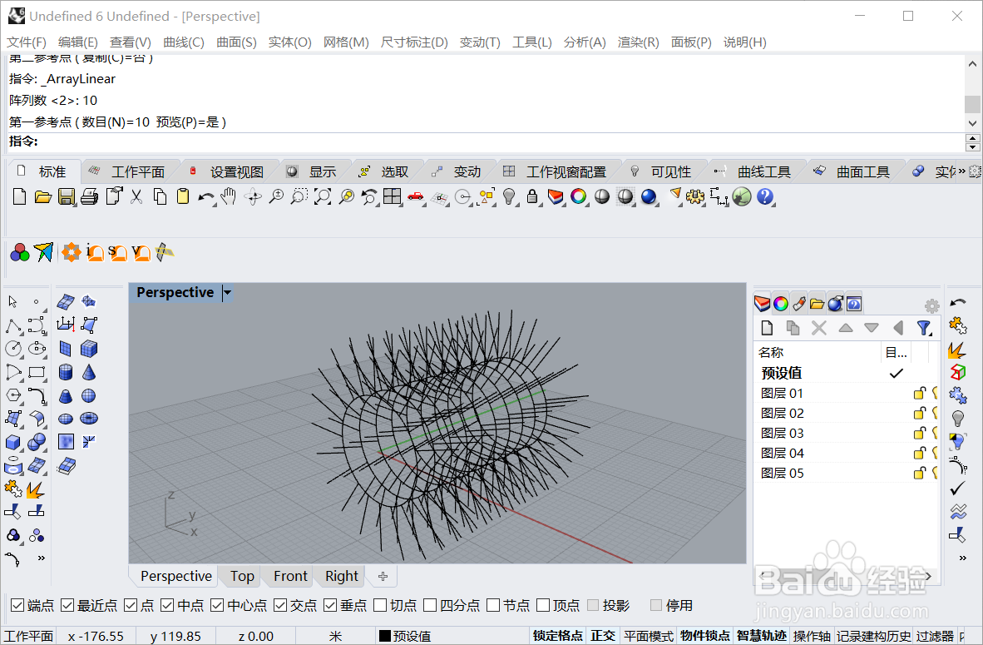This screenshot has width=983, height=645.
Task: Open the Perspective viewport title dropdown arrow
Action: pyautogui.click(x=228, y=292)
